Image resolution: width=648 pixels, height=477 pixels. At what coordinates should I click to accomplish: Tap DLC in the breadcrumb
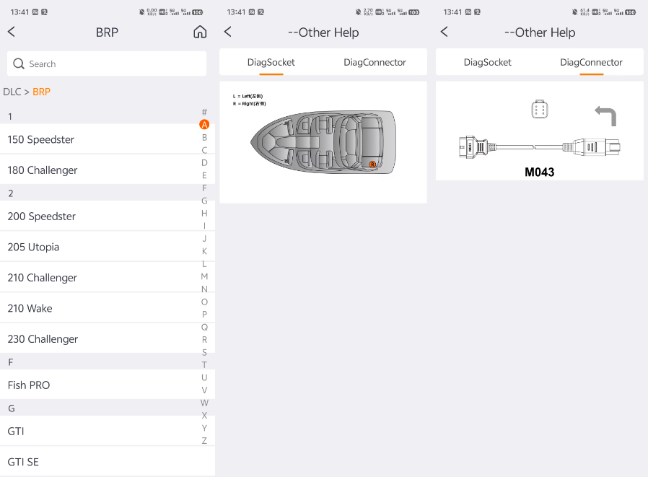click(x=12, y=92)
